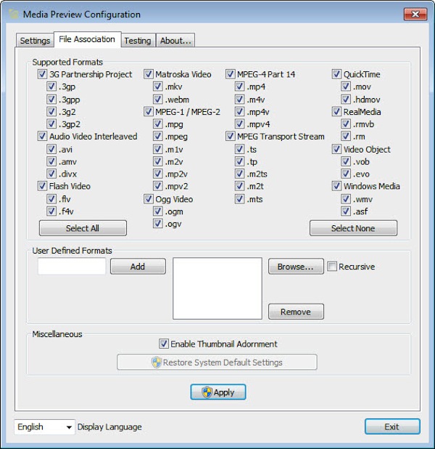The width and height of the screenshot is (435, 449).
Task: Toggle the .f4v checkbox
Action: (x=51, y=211)
